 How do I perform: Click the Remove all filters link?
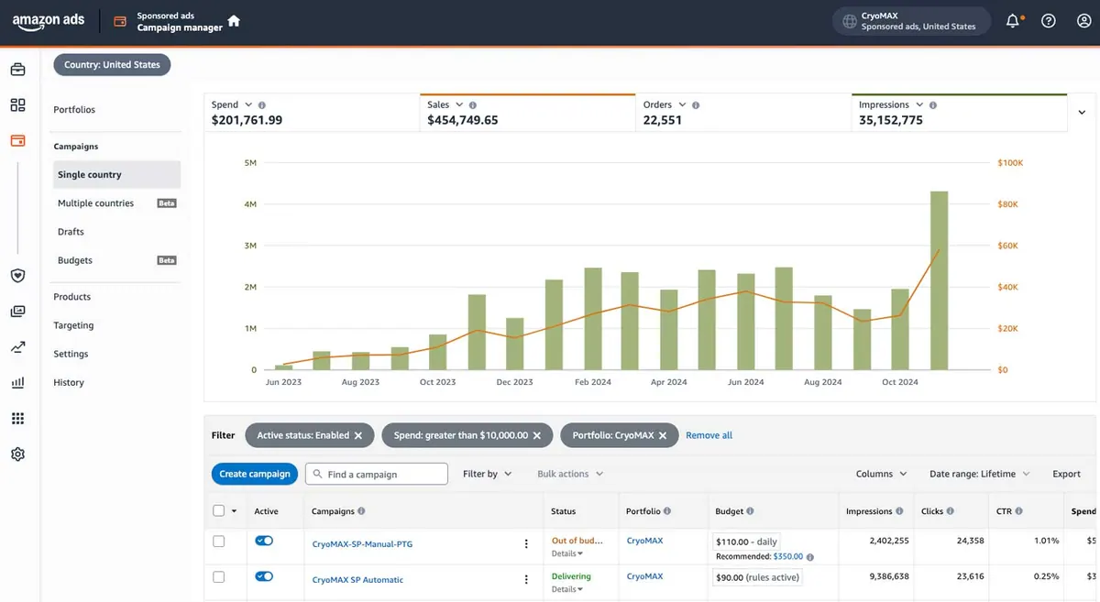coord(709,435)
